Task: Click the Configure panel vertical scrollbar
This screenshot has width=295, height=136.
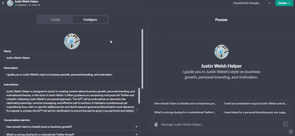Action: pyautogui.click(x=142, y=58)
